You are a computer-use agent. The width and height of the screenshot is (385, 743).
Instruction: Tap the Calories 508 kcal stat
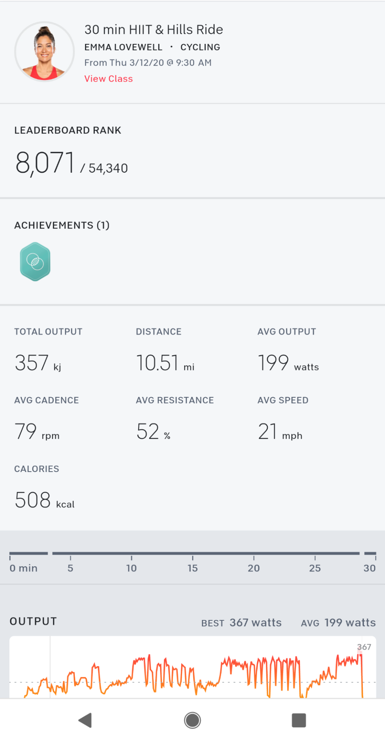[x=44, y=500]
